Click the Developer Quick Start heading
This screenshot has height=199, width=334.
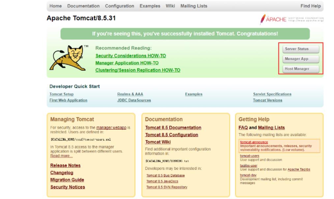74,86
